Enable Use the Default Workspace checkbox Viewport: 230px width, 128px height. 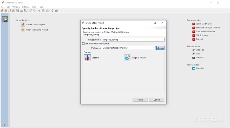83,44
